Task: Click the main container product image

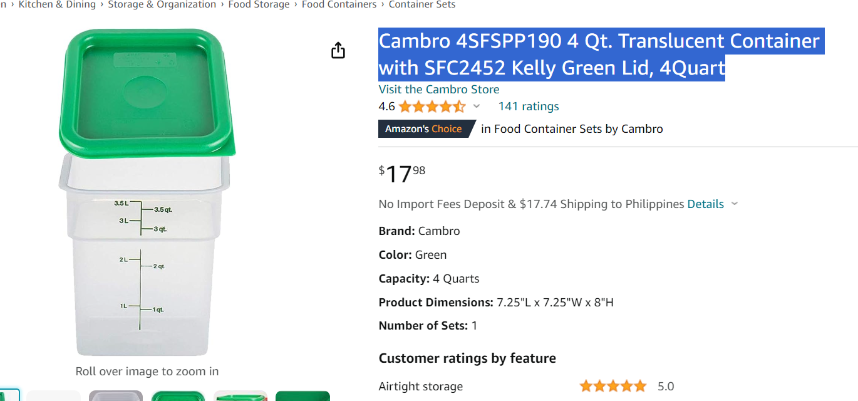Action: [148, 192]
